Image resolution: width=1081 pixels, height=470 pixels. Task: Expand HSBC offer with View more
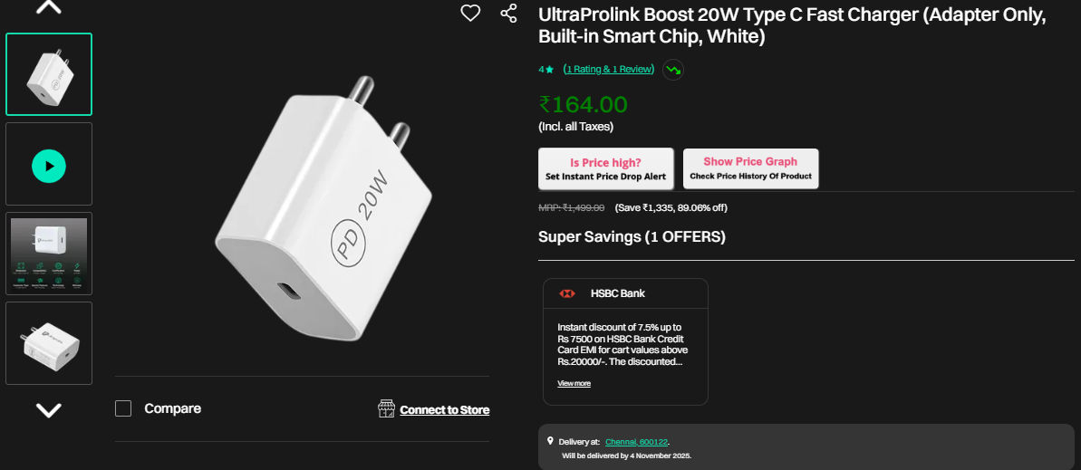pos(574,383)
